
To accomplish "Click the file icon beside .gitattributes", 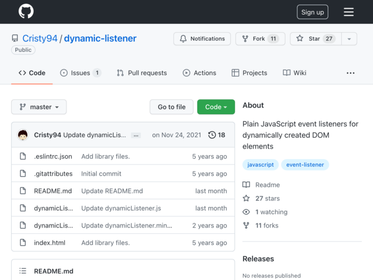I will [23, 174].
